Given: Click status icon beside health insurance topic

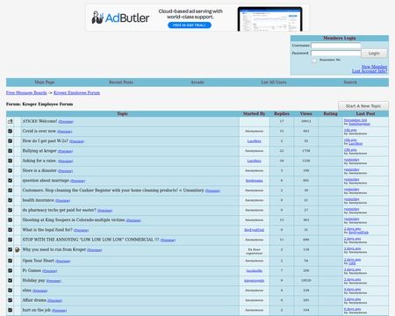Looking at the screenshot, I should [x=11, y=200].
